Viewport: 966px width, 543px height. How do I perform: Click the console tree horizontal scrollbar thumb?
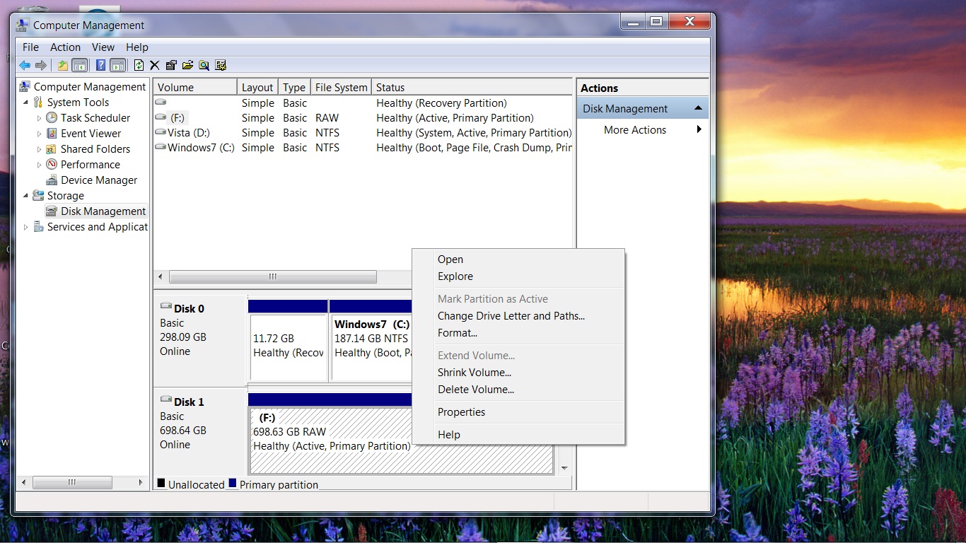click(x=72, y=482)
